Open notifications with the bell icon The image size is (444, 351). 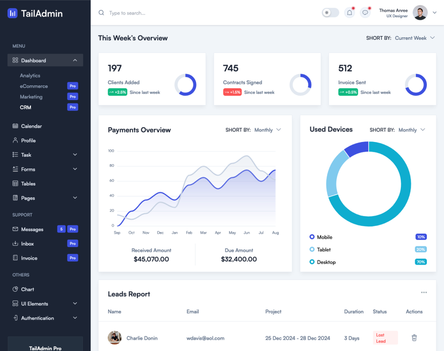coord(349,12)
